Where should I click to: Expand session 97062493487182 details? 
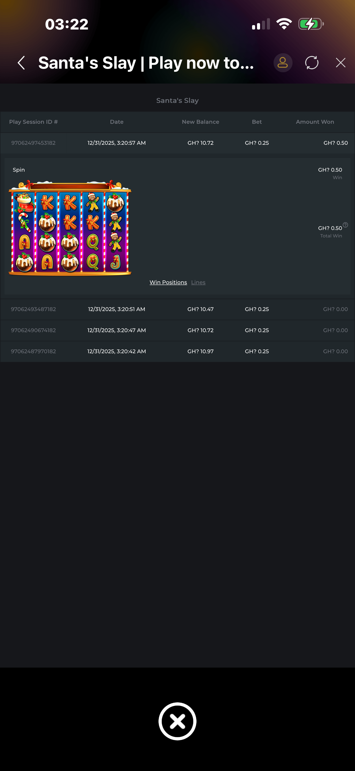point(177,309)
